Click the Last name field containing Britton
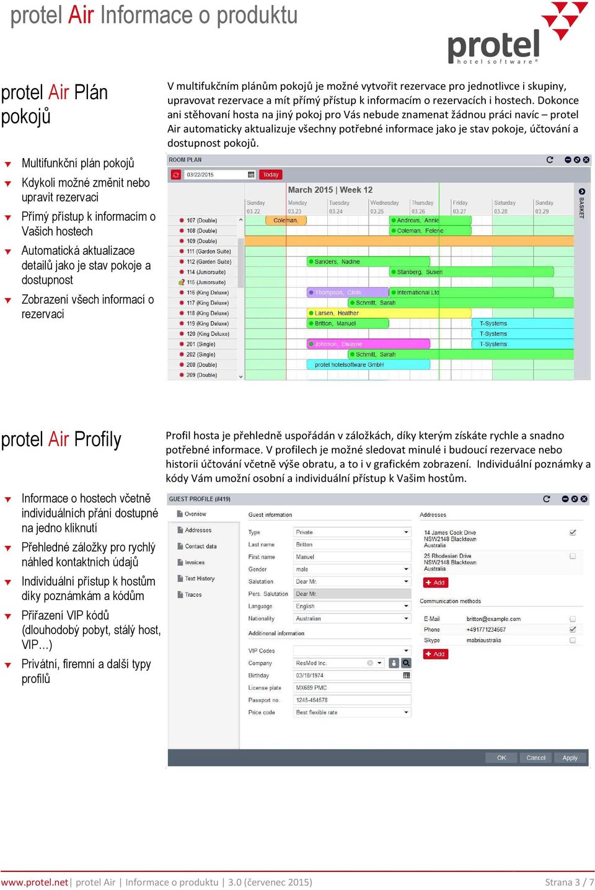 [352, 545]
